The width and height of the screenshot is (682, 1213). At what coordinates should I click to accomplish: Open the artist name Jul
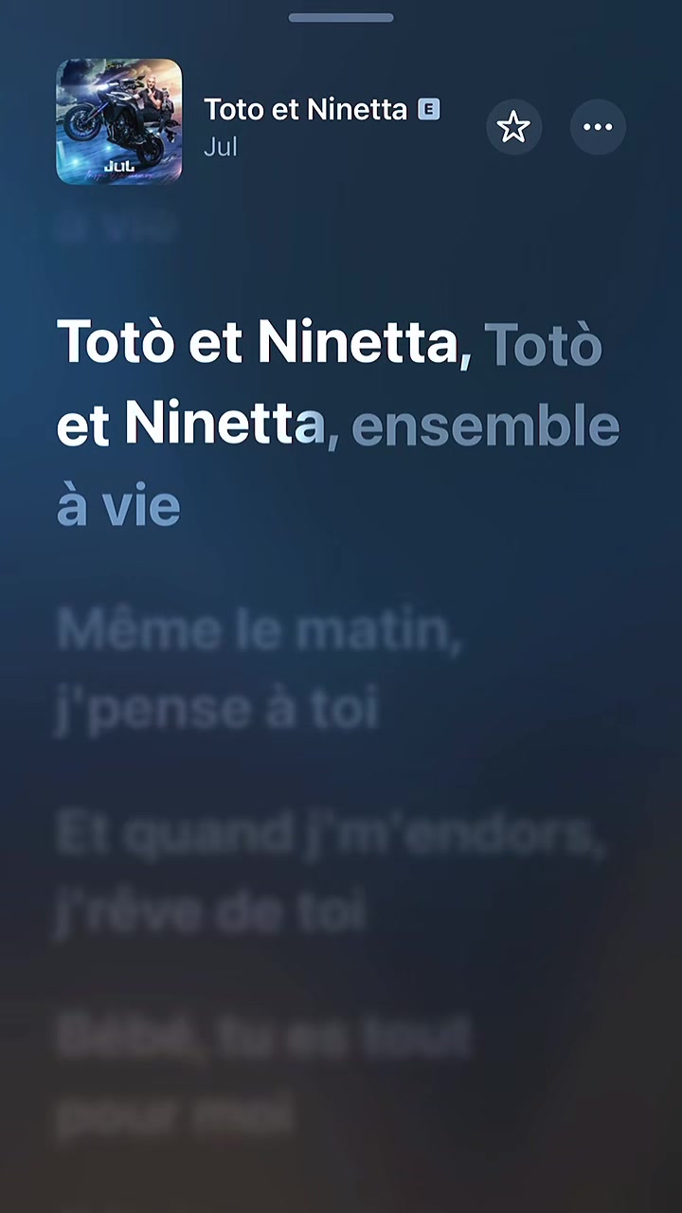(220, 148)
